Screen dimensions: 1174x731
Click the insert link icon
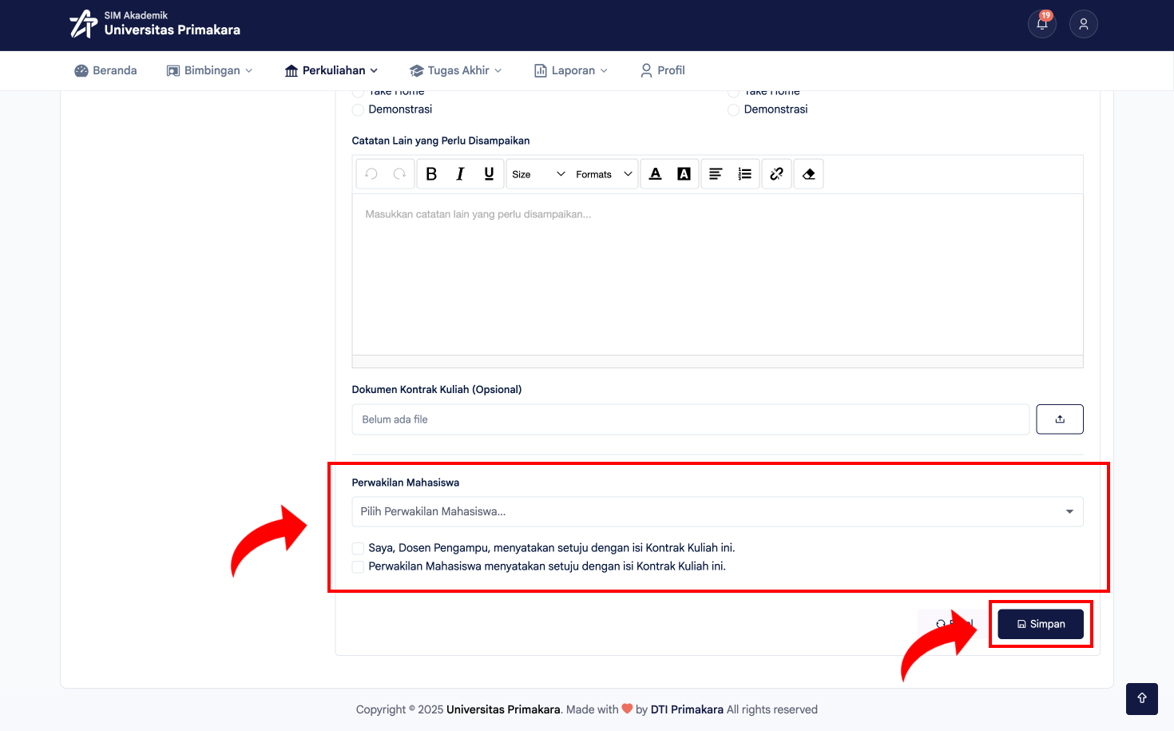[776, 174]
